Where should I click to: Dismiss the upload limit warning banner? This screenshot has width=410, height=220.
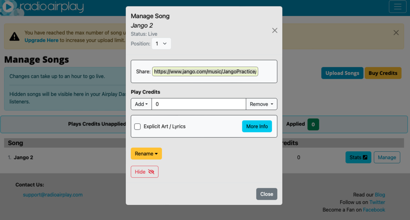(396, 33)
